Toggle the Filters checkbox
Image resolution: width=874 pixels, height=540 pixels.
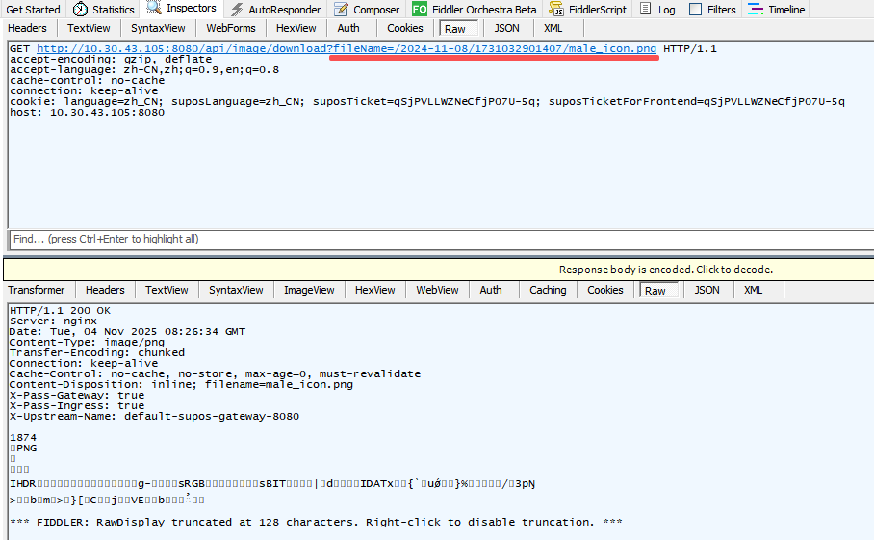tap(696, 10)
